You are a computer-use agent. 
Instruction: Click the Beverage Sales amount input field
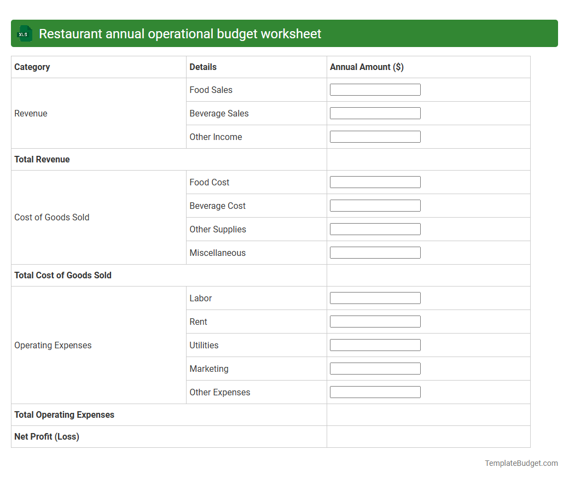375,113
